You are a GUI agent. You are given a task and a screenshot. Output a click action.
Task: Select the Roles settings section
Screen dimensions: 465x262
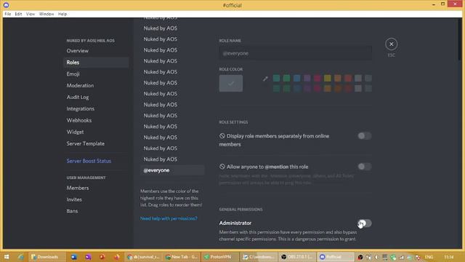pos(97,63)
